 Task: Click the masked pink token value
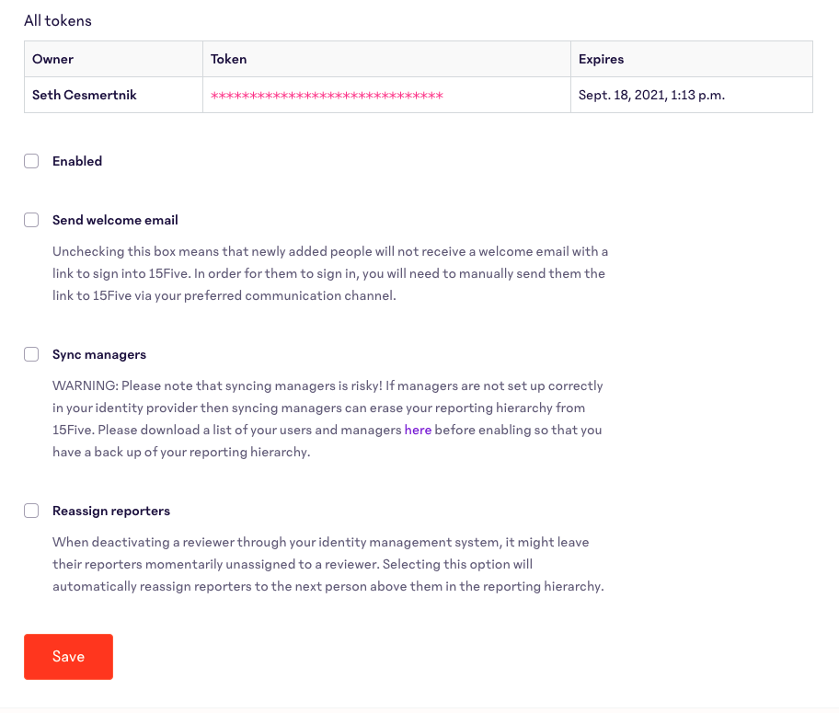click(327, 96)
